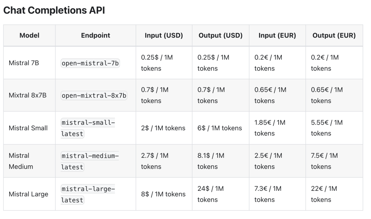Viewport: 371px width, 219px height.
Task: Click the mistral-large-latest endpoint code
Action: click(88, 194)
